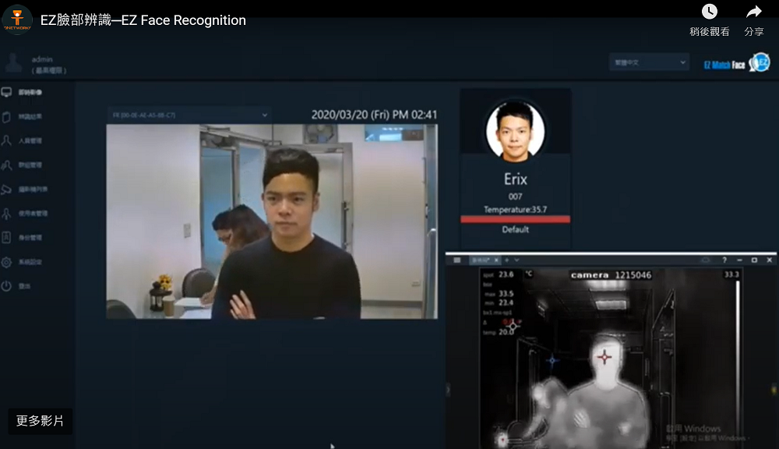The image size is (779, 449).
Task: Open the recognition results document sidebar item
Action: (23, 116)
